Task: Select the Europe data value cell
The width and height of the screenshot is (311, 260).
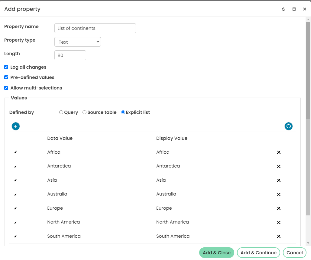Action: click(x=55, y=208)
